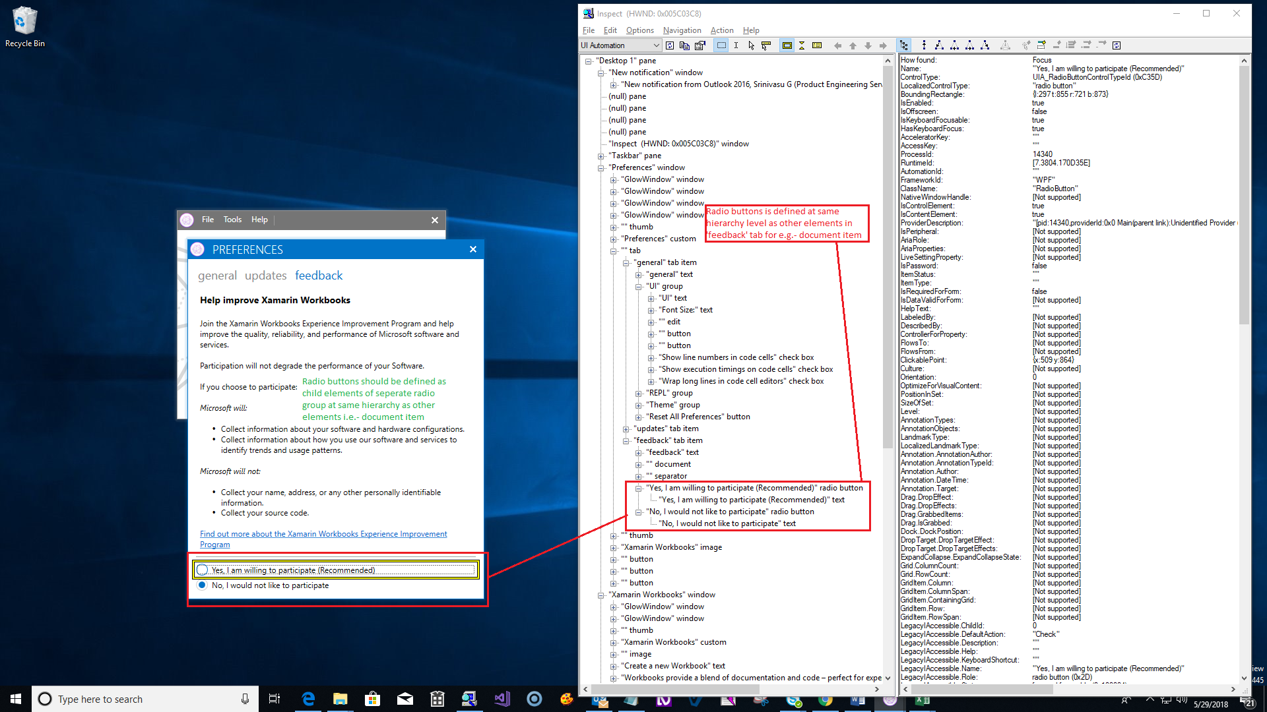1267x712 pixels.
Task: Click the Refresh icon in Inspect toolbar
Action: tap(670, 45)
